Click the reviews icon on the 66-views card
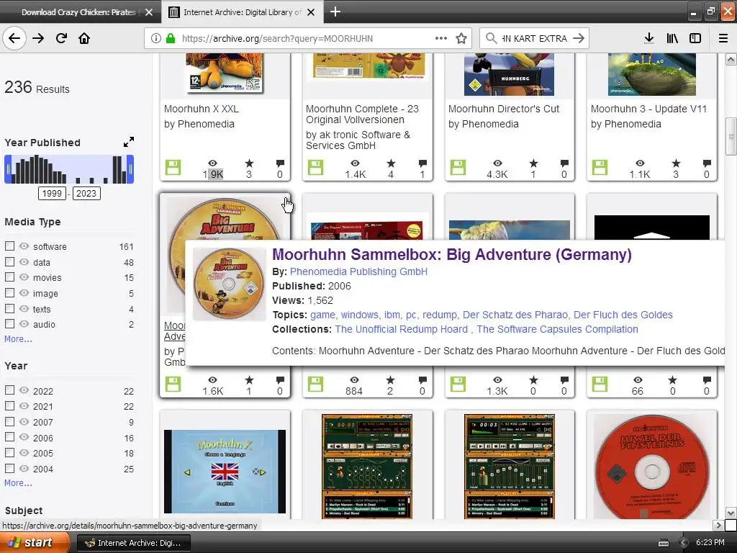The image size is (737, 553). pos(707,380)
